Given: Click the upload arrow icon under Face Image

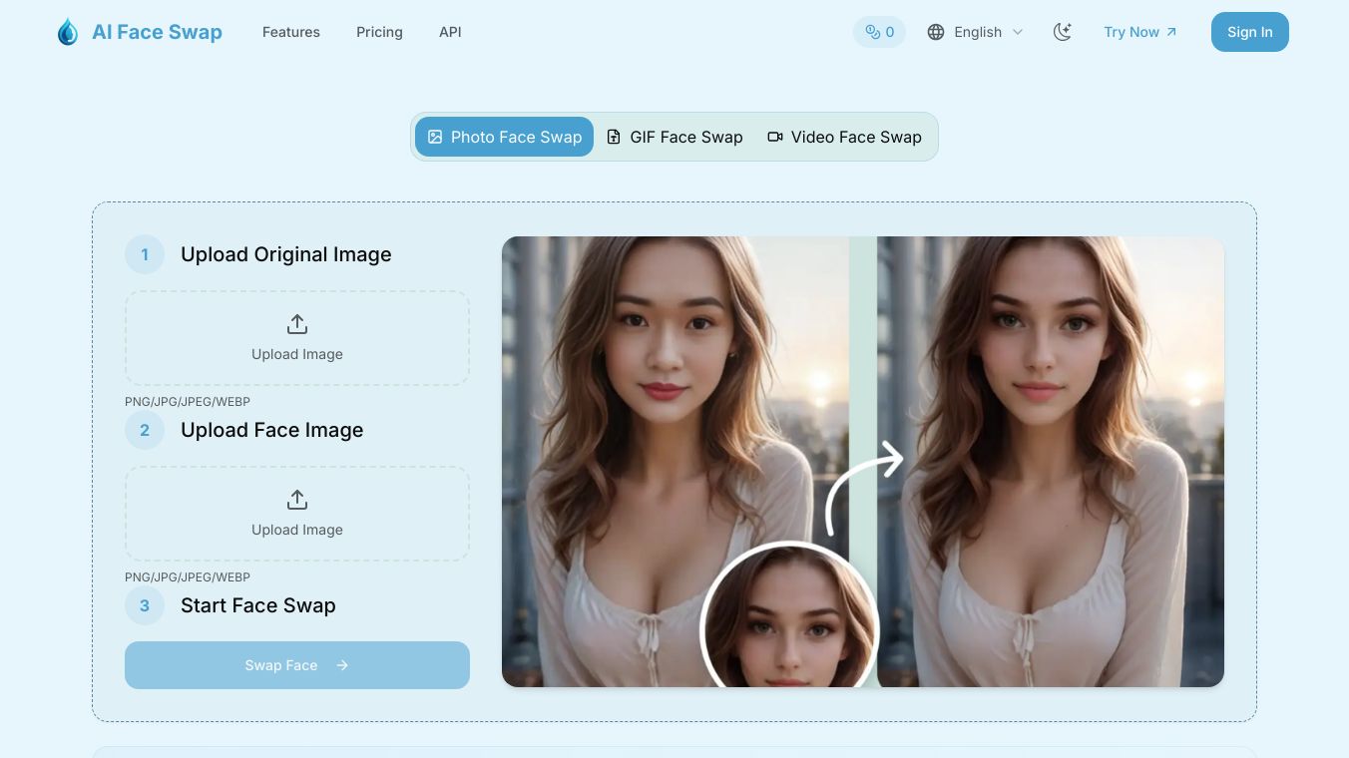Looking at the screenshot, I should (x=297, y=500).
